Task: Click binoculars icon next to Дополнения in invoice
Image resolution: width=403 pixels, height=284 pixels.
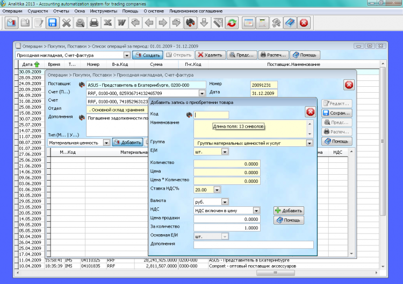Action: [82, 118]
